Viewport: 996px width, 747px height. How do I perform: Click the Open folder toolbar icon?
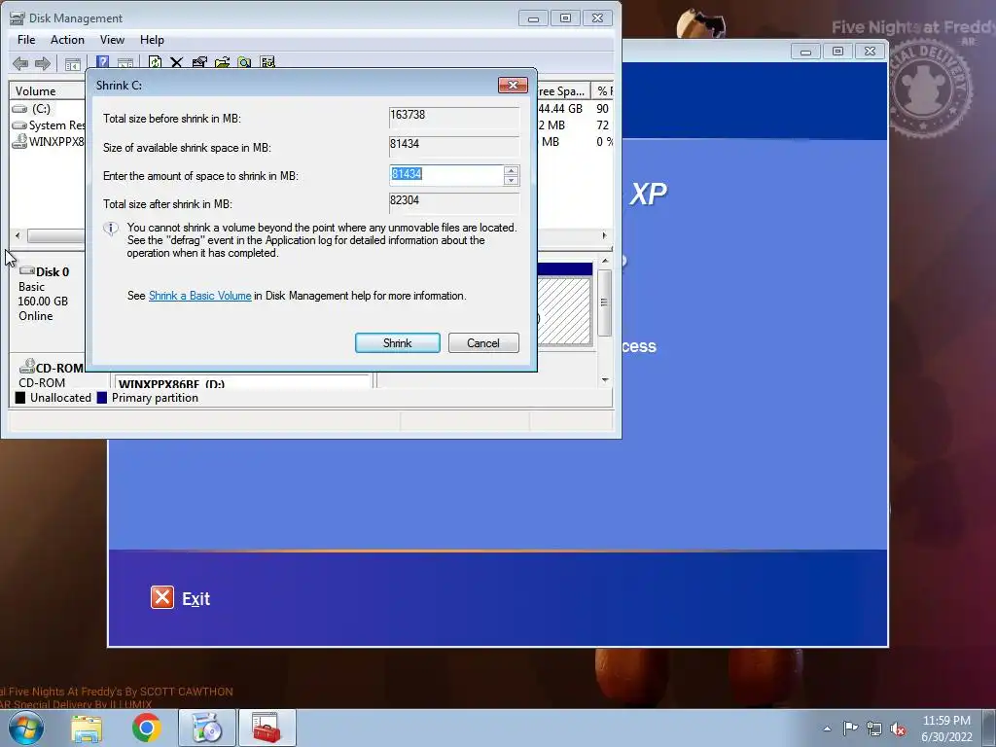222,63
